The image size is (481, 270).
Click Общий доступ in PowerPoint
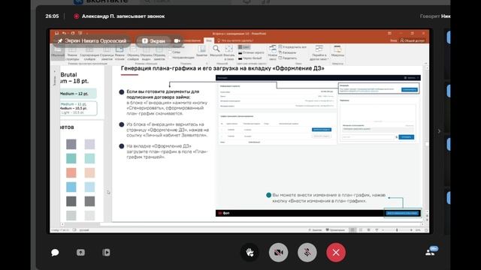413,40
